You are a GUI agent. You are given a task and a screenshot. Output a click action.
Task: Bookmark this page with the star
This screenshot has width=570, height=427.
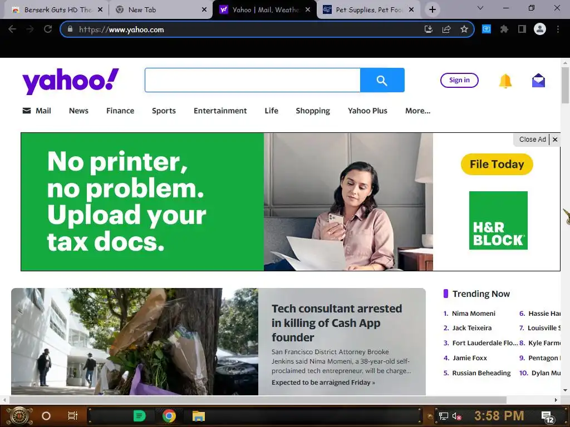click(464, 29)
